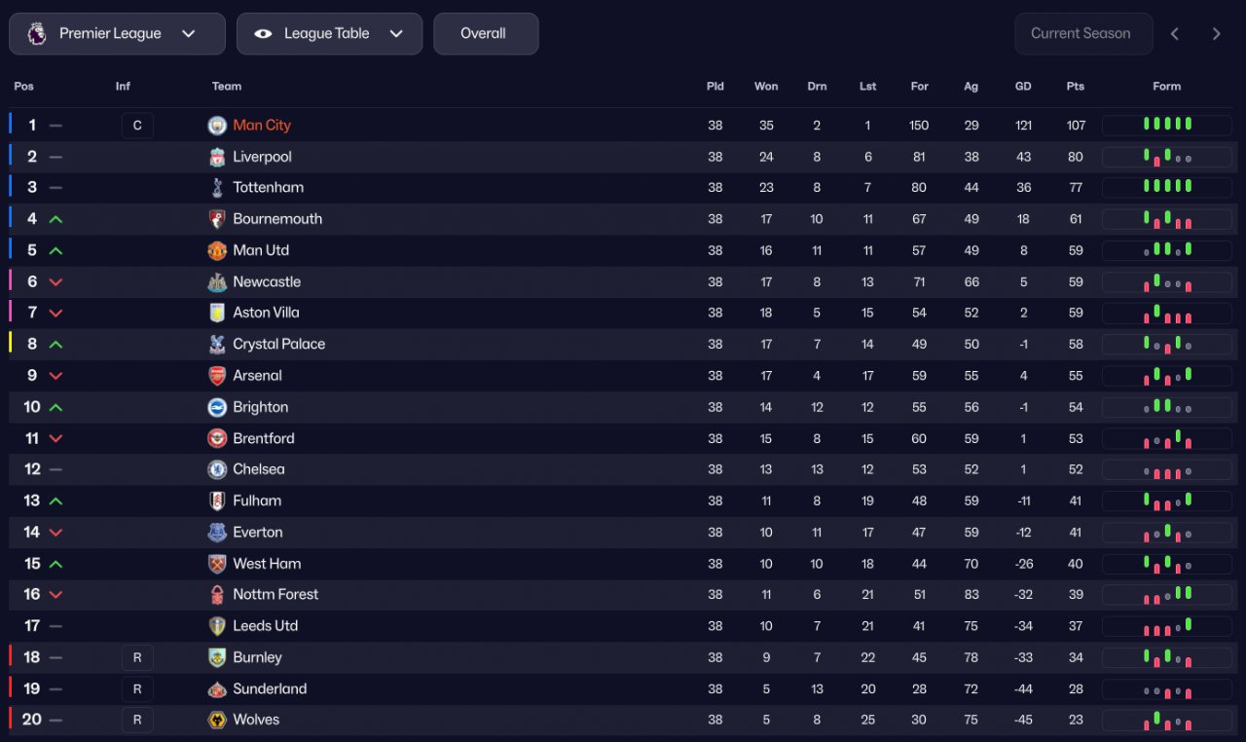
Task: Click the Liverpool club badge
Action: [217, 157]
